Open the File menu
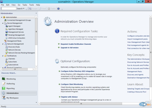152x108 pixels. (3, 5)
